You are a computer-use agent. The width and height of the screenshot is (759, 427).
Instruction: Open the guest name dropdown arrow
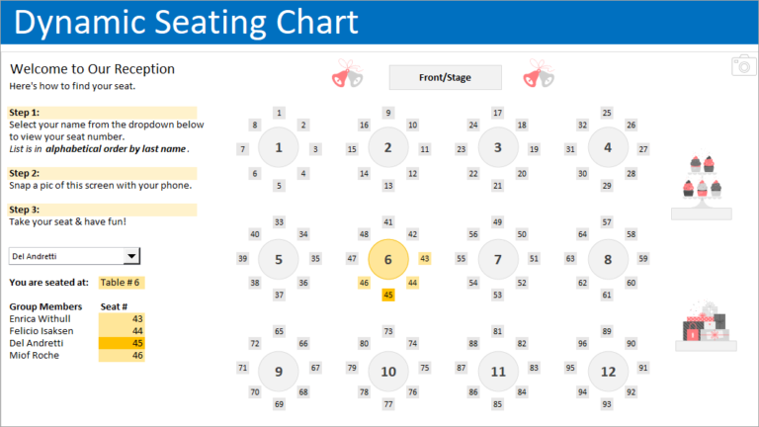tap(132, 256)
